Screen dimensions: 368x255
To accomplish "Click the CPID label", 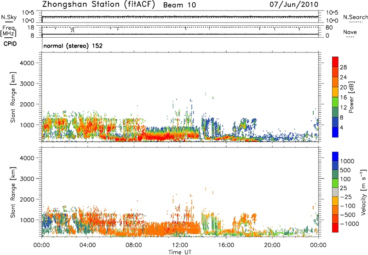I will [x=10, y=44].
